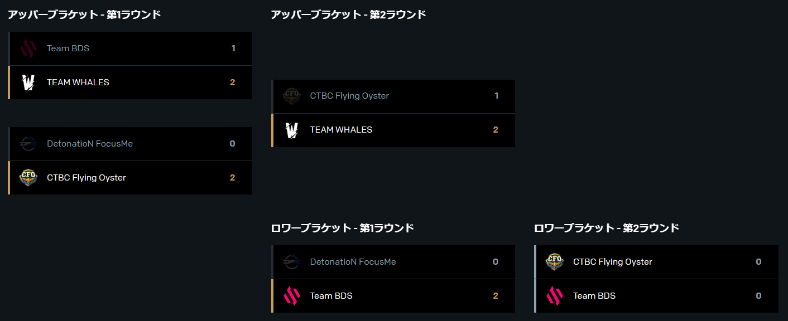
Task: Select DetonatioN FocusMe name in lower round 1
Action: (x=353, y=262)
